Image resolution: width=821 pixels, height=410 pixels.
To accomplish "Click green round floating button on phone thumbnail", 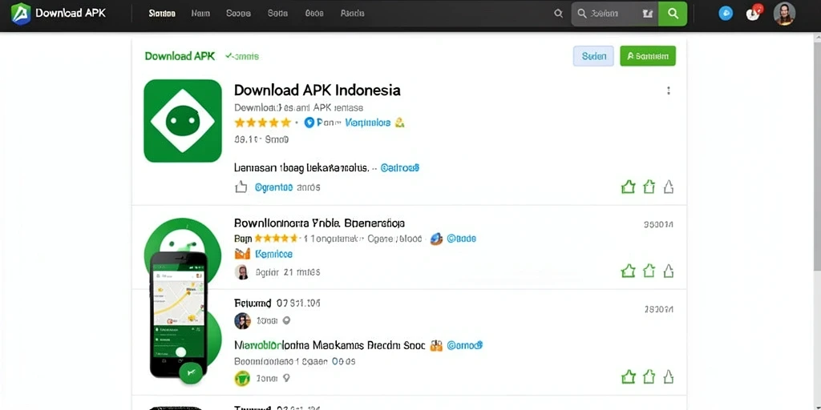I will (191, 373).
